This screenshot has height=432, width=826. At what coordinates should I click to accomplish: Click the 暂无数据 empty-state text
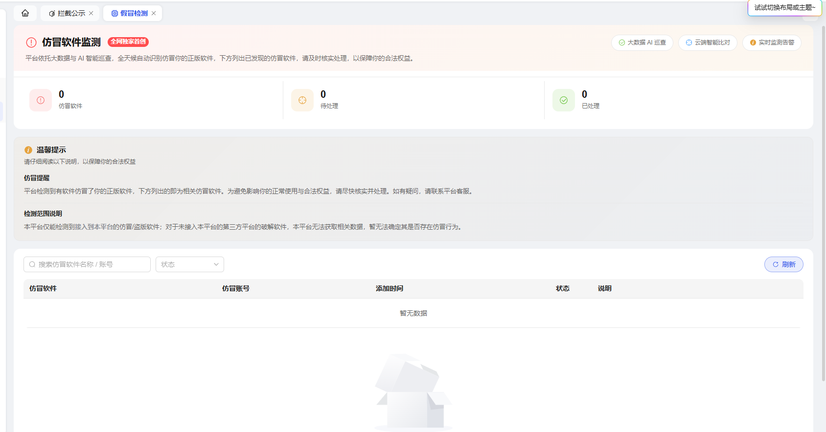coord(413,313)
